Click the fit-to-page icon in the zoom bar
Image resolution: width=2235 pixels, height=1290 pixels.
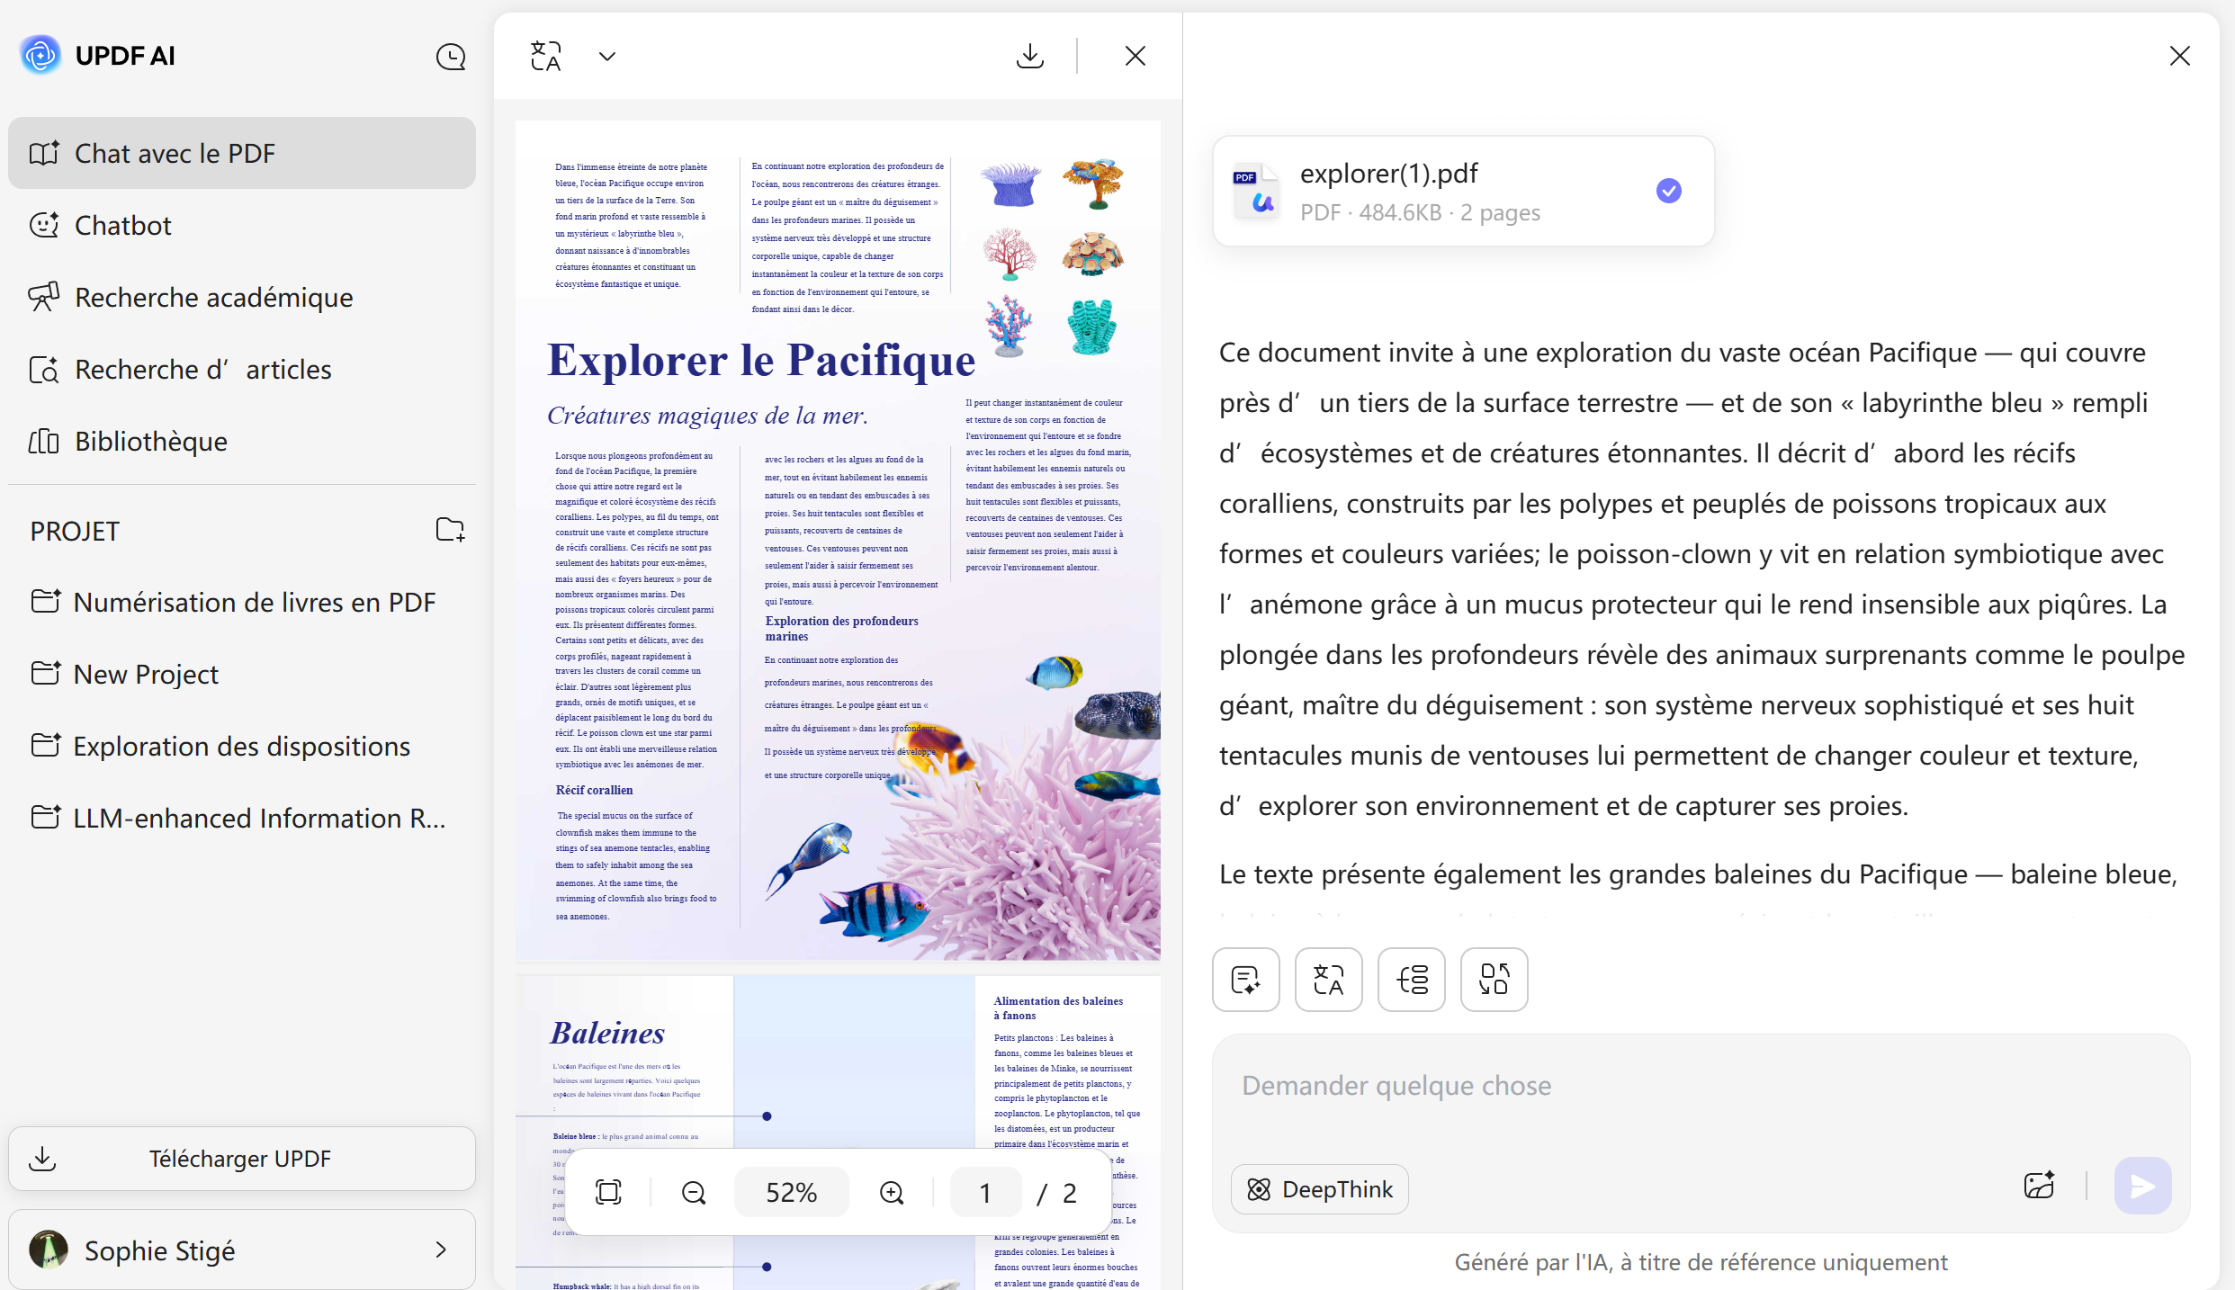coord(608,1192)
